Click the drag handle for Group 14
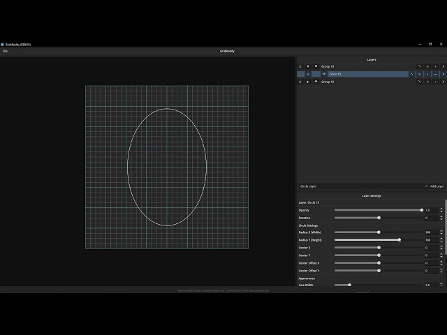This screenshot has width=447, height=335. (300, 66)
